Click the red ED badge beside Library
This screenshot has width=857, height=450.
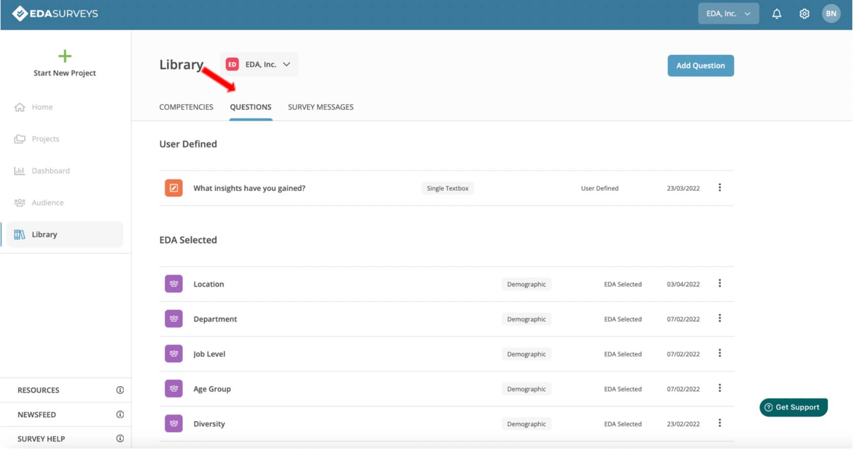[x=232, y=64]
